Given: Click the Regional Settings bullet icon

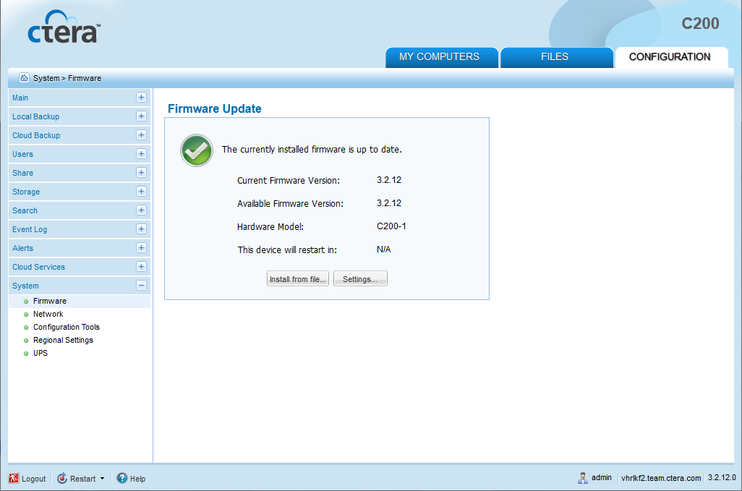Looking at the screenshot, I should click(x=26, y=341).
